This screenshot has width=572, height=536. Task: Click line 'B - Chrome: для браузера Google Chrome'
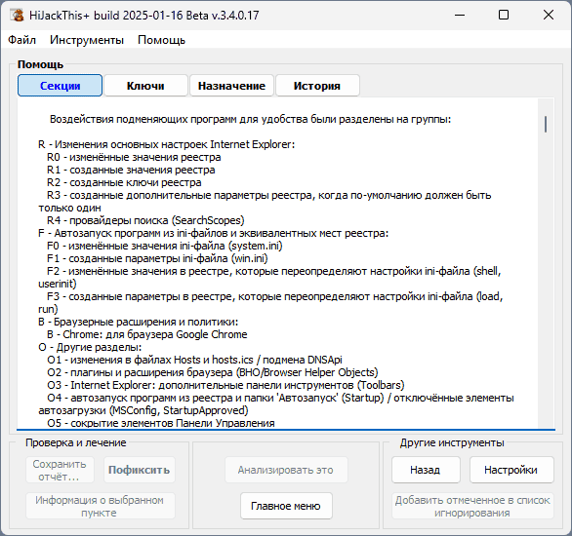tap(147, 334)
